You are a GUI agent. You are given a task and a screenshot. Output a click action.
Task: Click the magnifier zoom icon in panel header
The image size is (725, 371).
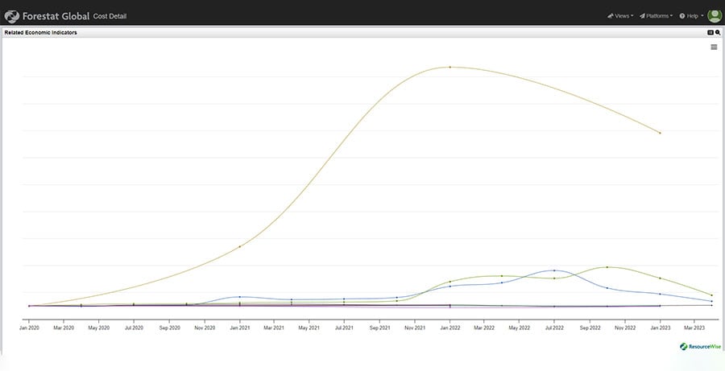pyautogui.click(x=718, y=33)
